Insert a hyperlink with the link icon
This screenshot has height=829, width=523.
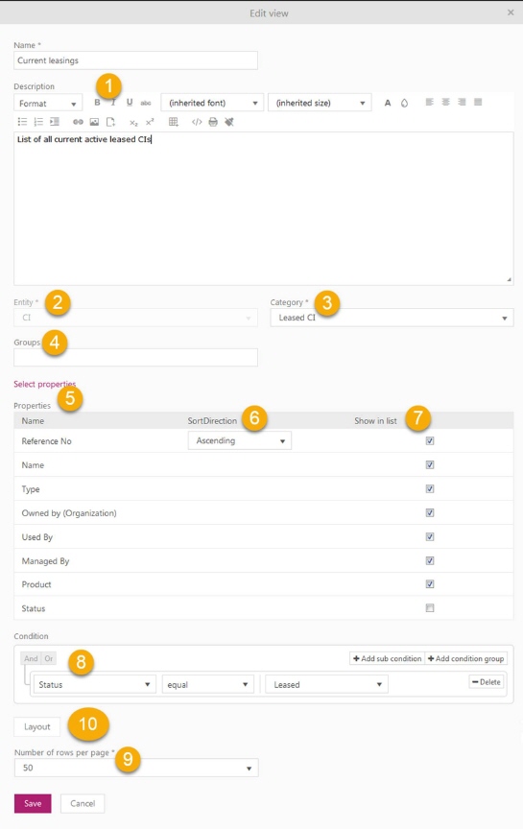coord(79,122)
